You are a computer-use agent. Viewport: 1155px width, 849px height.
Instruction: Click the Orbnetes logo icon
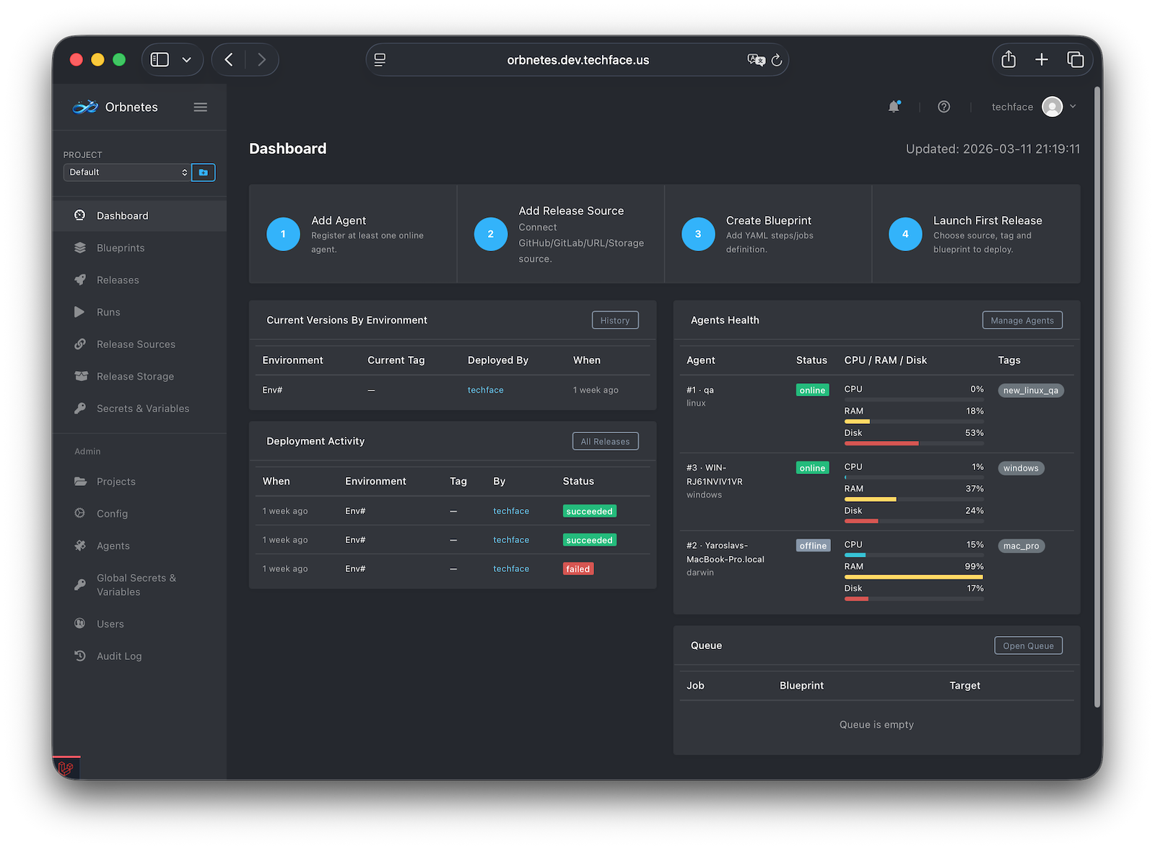[85, 107]
